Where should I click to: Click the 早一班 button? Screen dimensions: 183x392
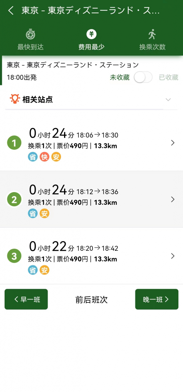[x=26, y=299]
